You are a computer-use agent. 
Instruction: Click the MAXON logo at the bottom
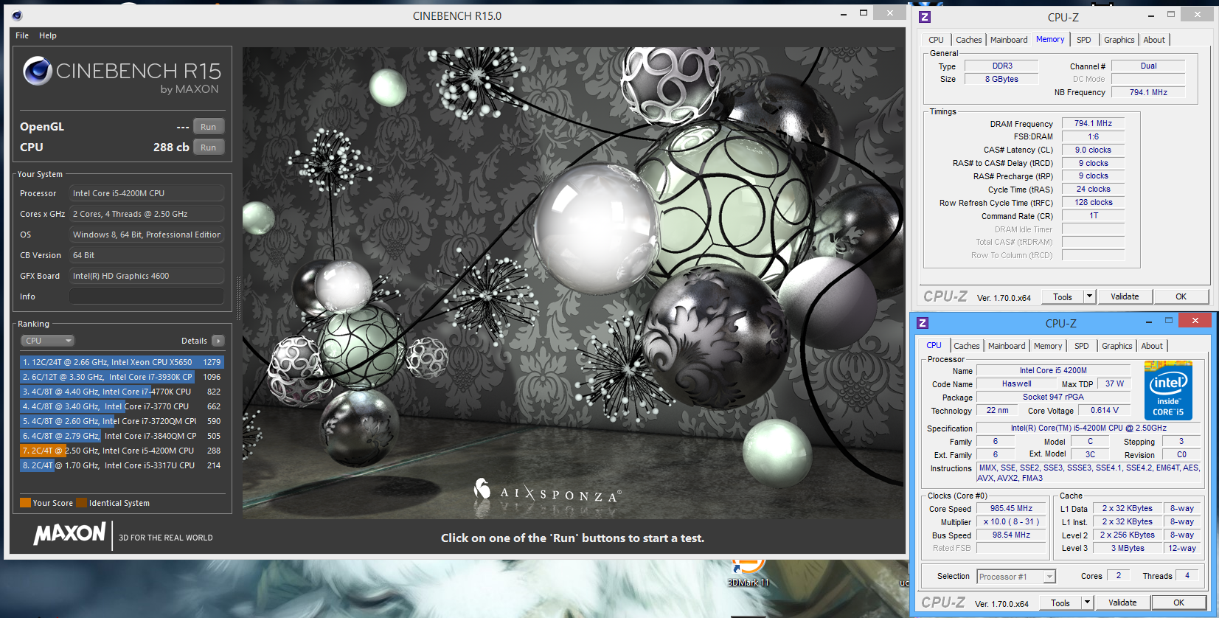[70, 533]
